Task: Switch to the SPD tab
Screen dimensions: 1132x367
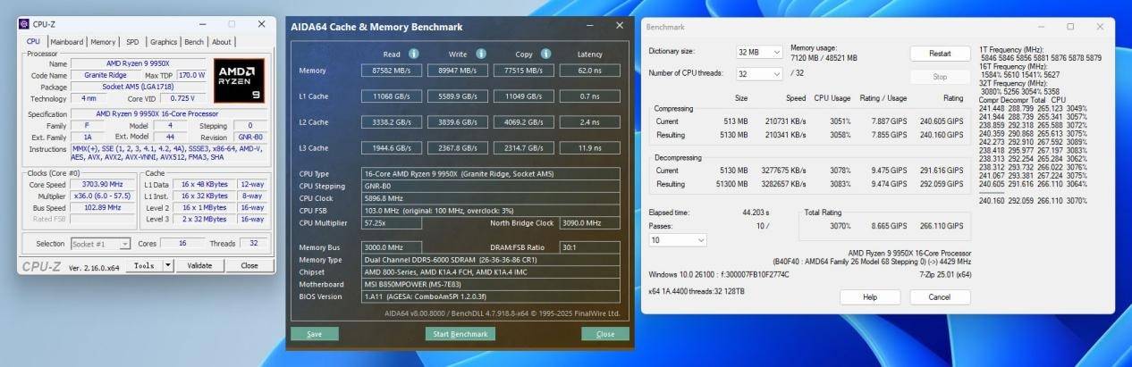Action: coord(132,42)
